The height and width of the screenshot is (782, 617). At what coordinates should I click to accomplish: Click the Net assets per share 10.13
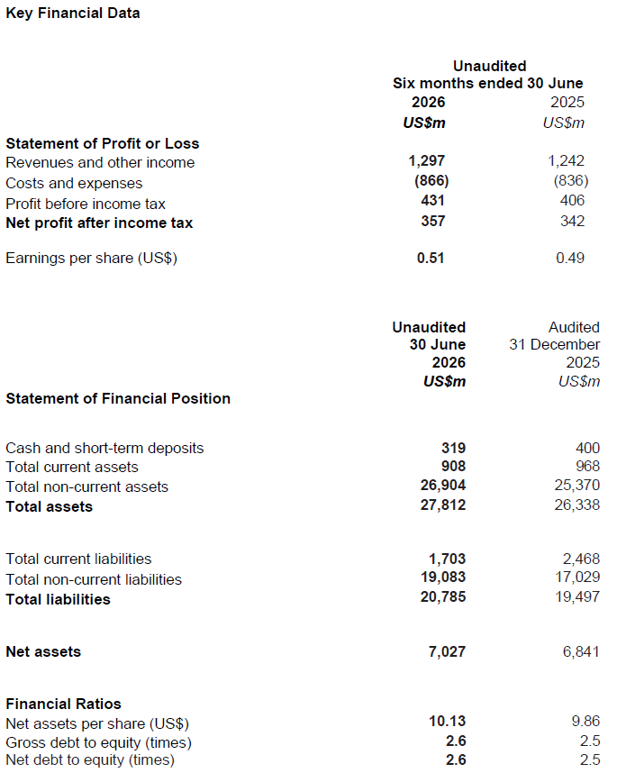pyautogui.click(x=448, y=721)
